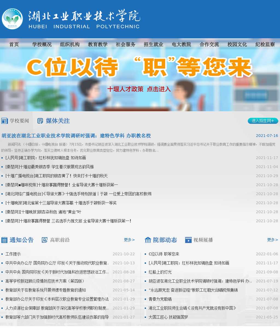
Task: Open 首页 in the navigation bar
Action: [14, 44]
